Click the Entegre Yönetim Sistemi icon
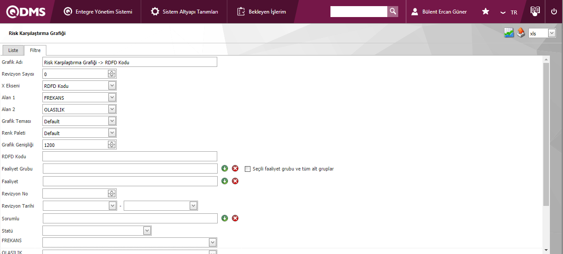The image size is (563, 254). 68,12
